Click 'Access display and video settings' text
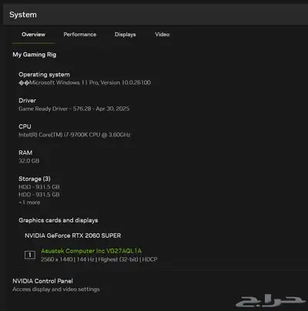This screenshot has height=311, width=308. click(56, 289)
